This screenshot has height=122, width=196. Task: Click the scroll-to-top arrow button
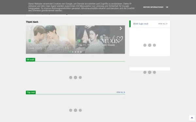click(x=192, y=118)
